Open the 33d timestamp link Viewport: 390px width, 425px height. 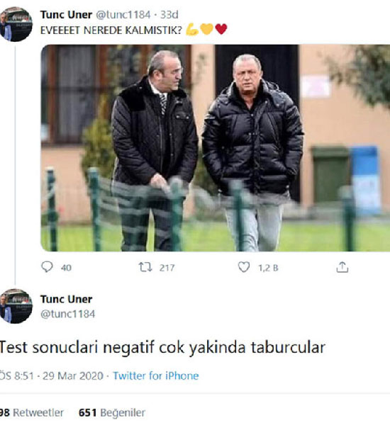click(169, 15)
